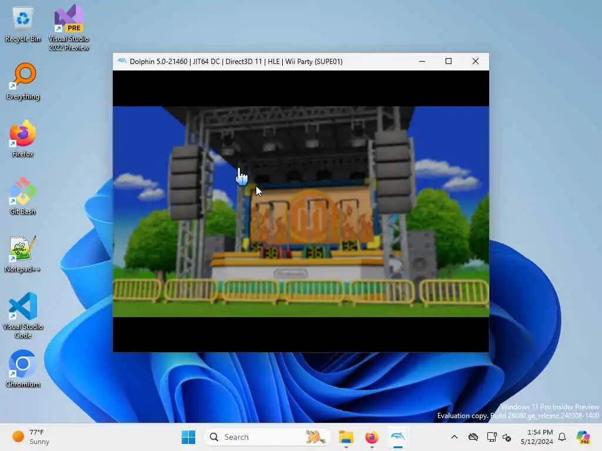This screenshot has height=451, width=602.
Task: Open the Everything search shortcut
Action: (23, 81)
